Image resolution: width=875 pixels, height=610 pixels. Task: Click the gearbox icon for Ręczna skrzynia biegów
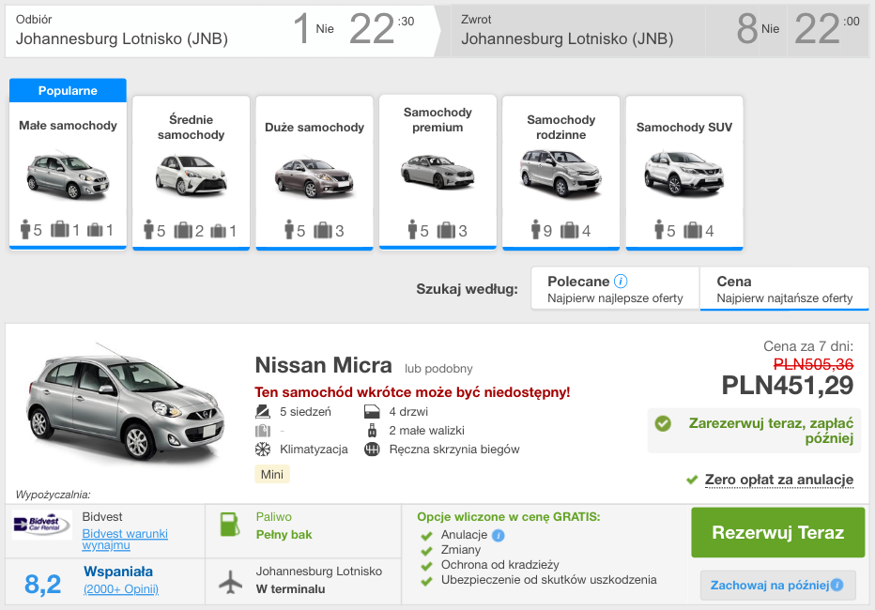pyautogui.click(x=372, y=450)
